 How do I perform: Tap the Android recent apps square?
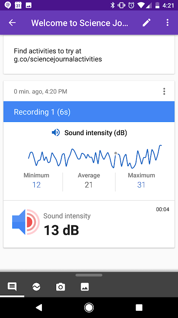pos(139,308)
